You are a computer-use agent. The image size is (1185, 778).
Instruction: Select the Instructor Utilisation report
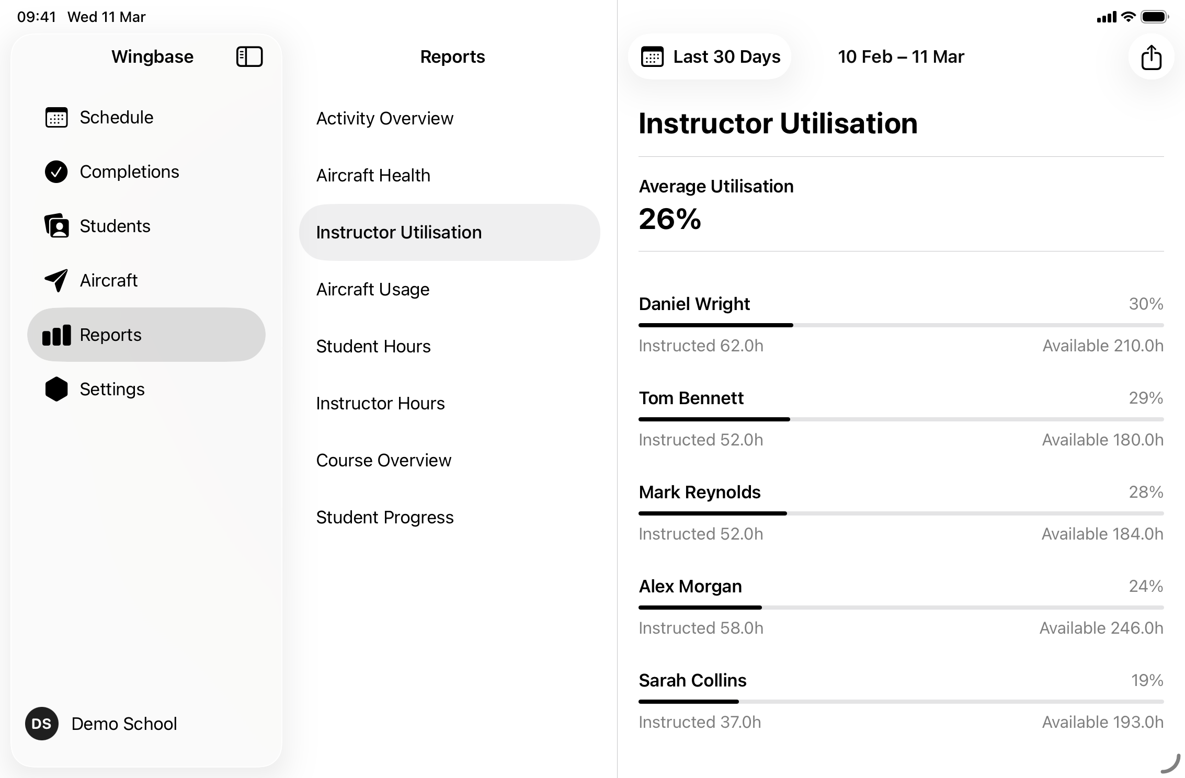pos(450,233)
